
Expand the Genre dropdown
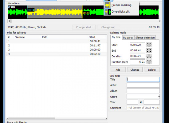click(x=159, y=96)
